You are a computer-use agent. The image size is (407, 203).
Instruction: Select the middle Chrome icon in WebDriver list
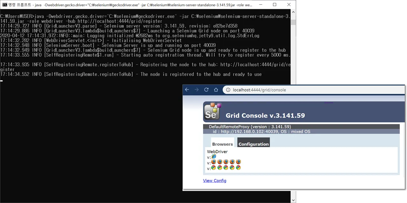click(x=226, y=168)
